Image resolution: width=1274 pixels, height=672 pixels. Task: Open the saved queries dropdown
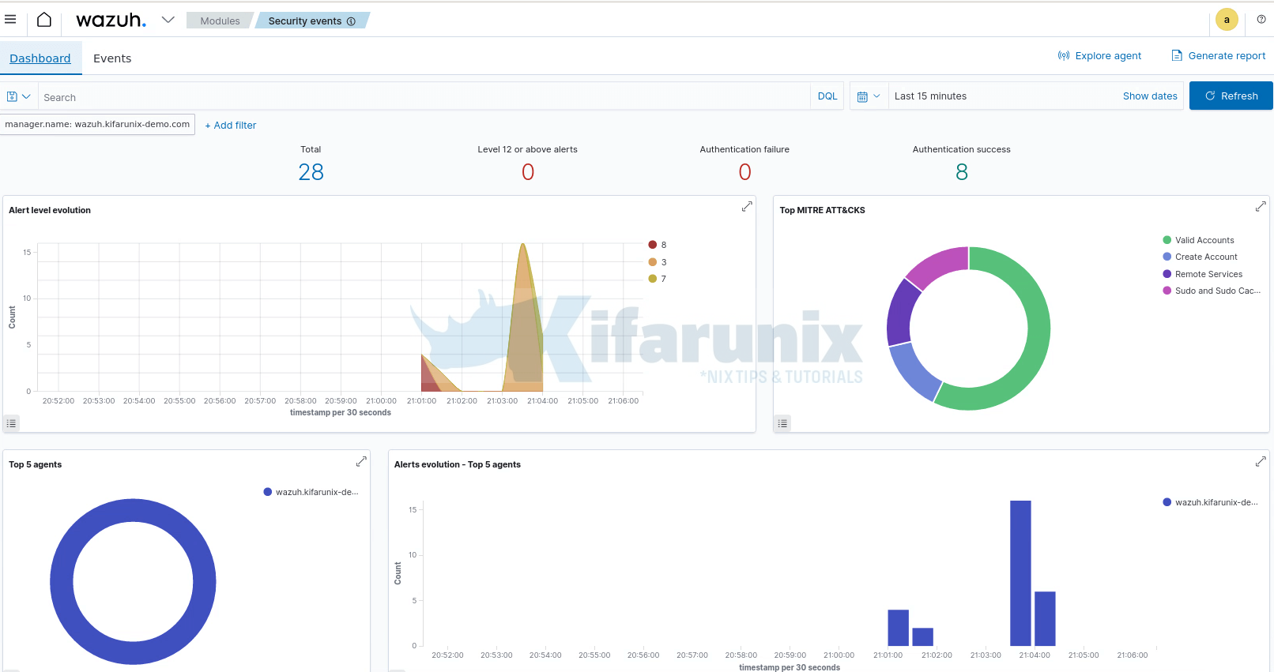[19, 96]
